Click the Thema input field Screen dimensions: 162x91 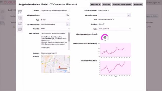click(55, 11)
